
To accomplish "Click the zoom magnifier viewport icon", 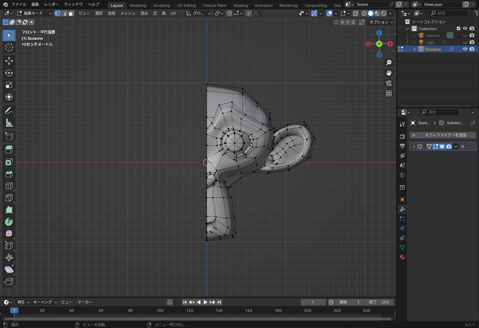I will [x=388, y=63].
